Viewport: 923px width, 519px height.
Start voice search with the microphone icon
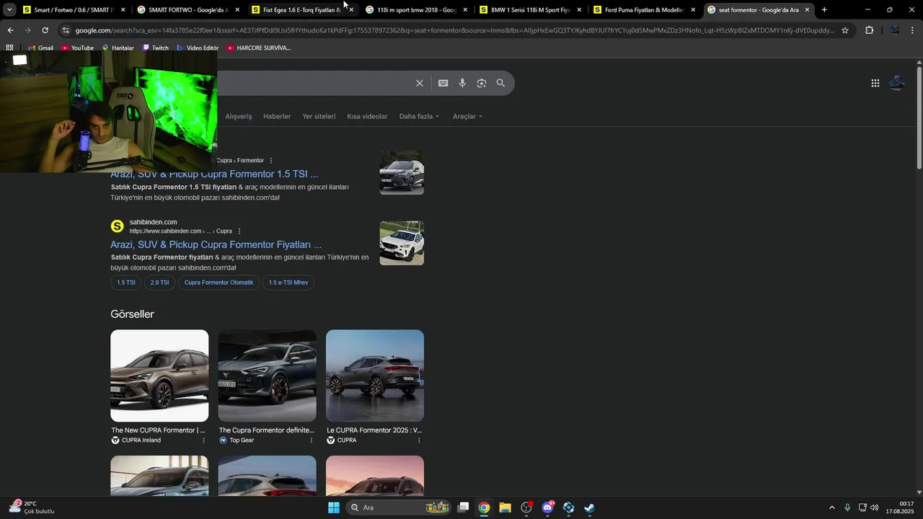tap(462, 83)
